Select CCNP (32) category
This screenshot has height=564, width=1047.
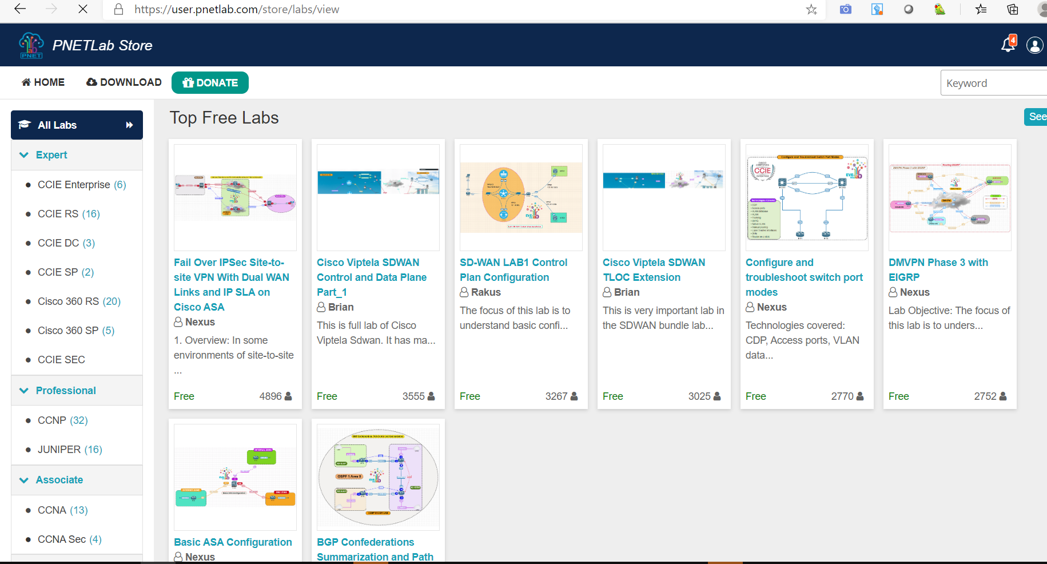63,420
